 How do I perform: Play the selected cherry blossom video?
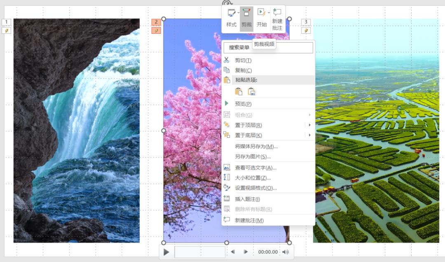[x=166, y=252]
